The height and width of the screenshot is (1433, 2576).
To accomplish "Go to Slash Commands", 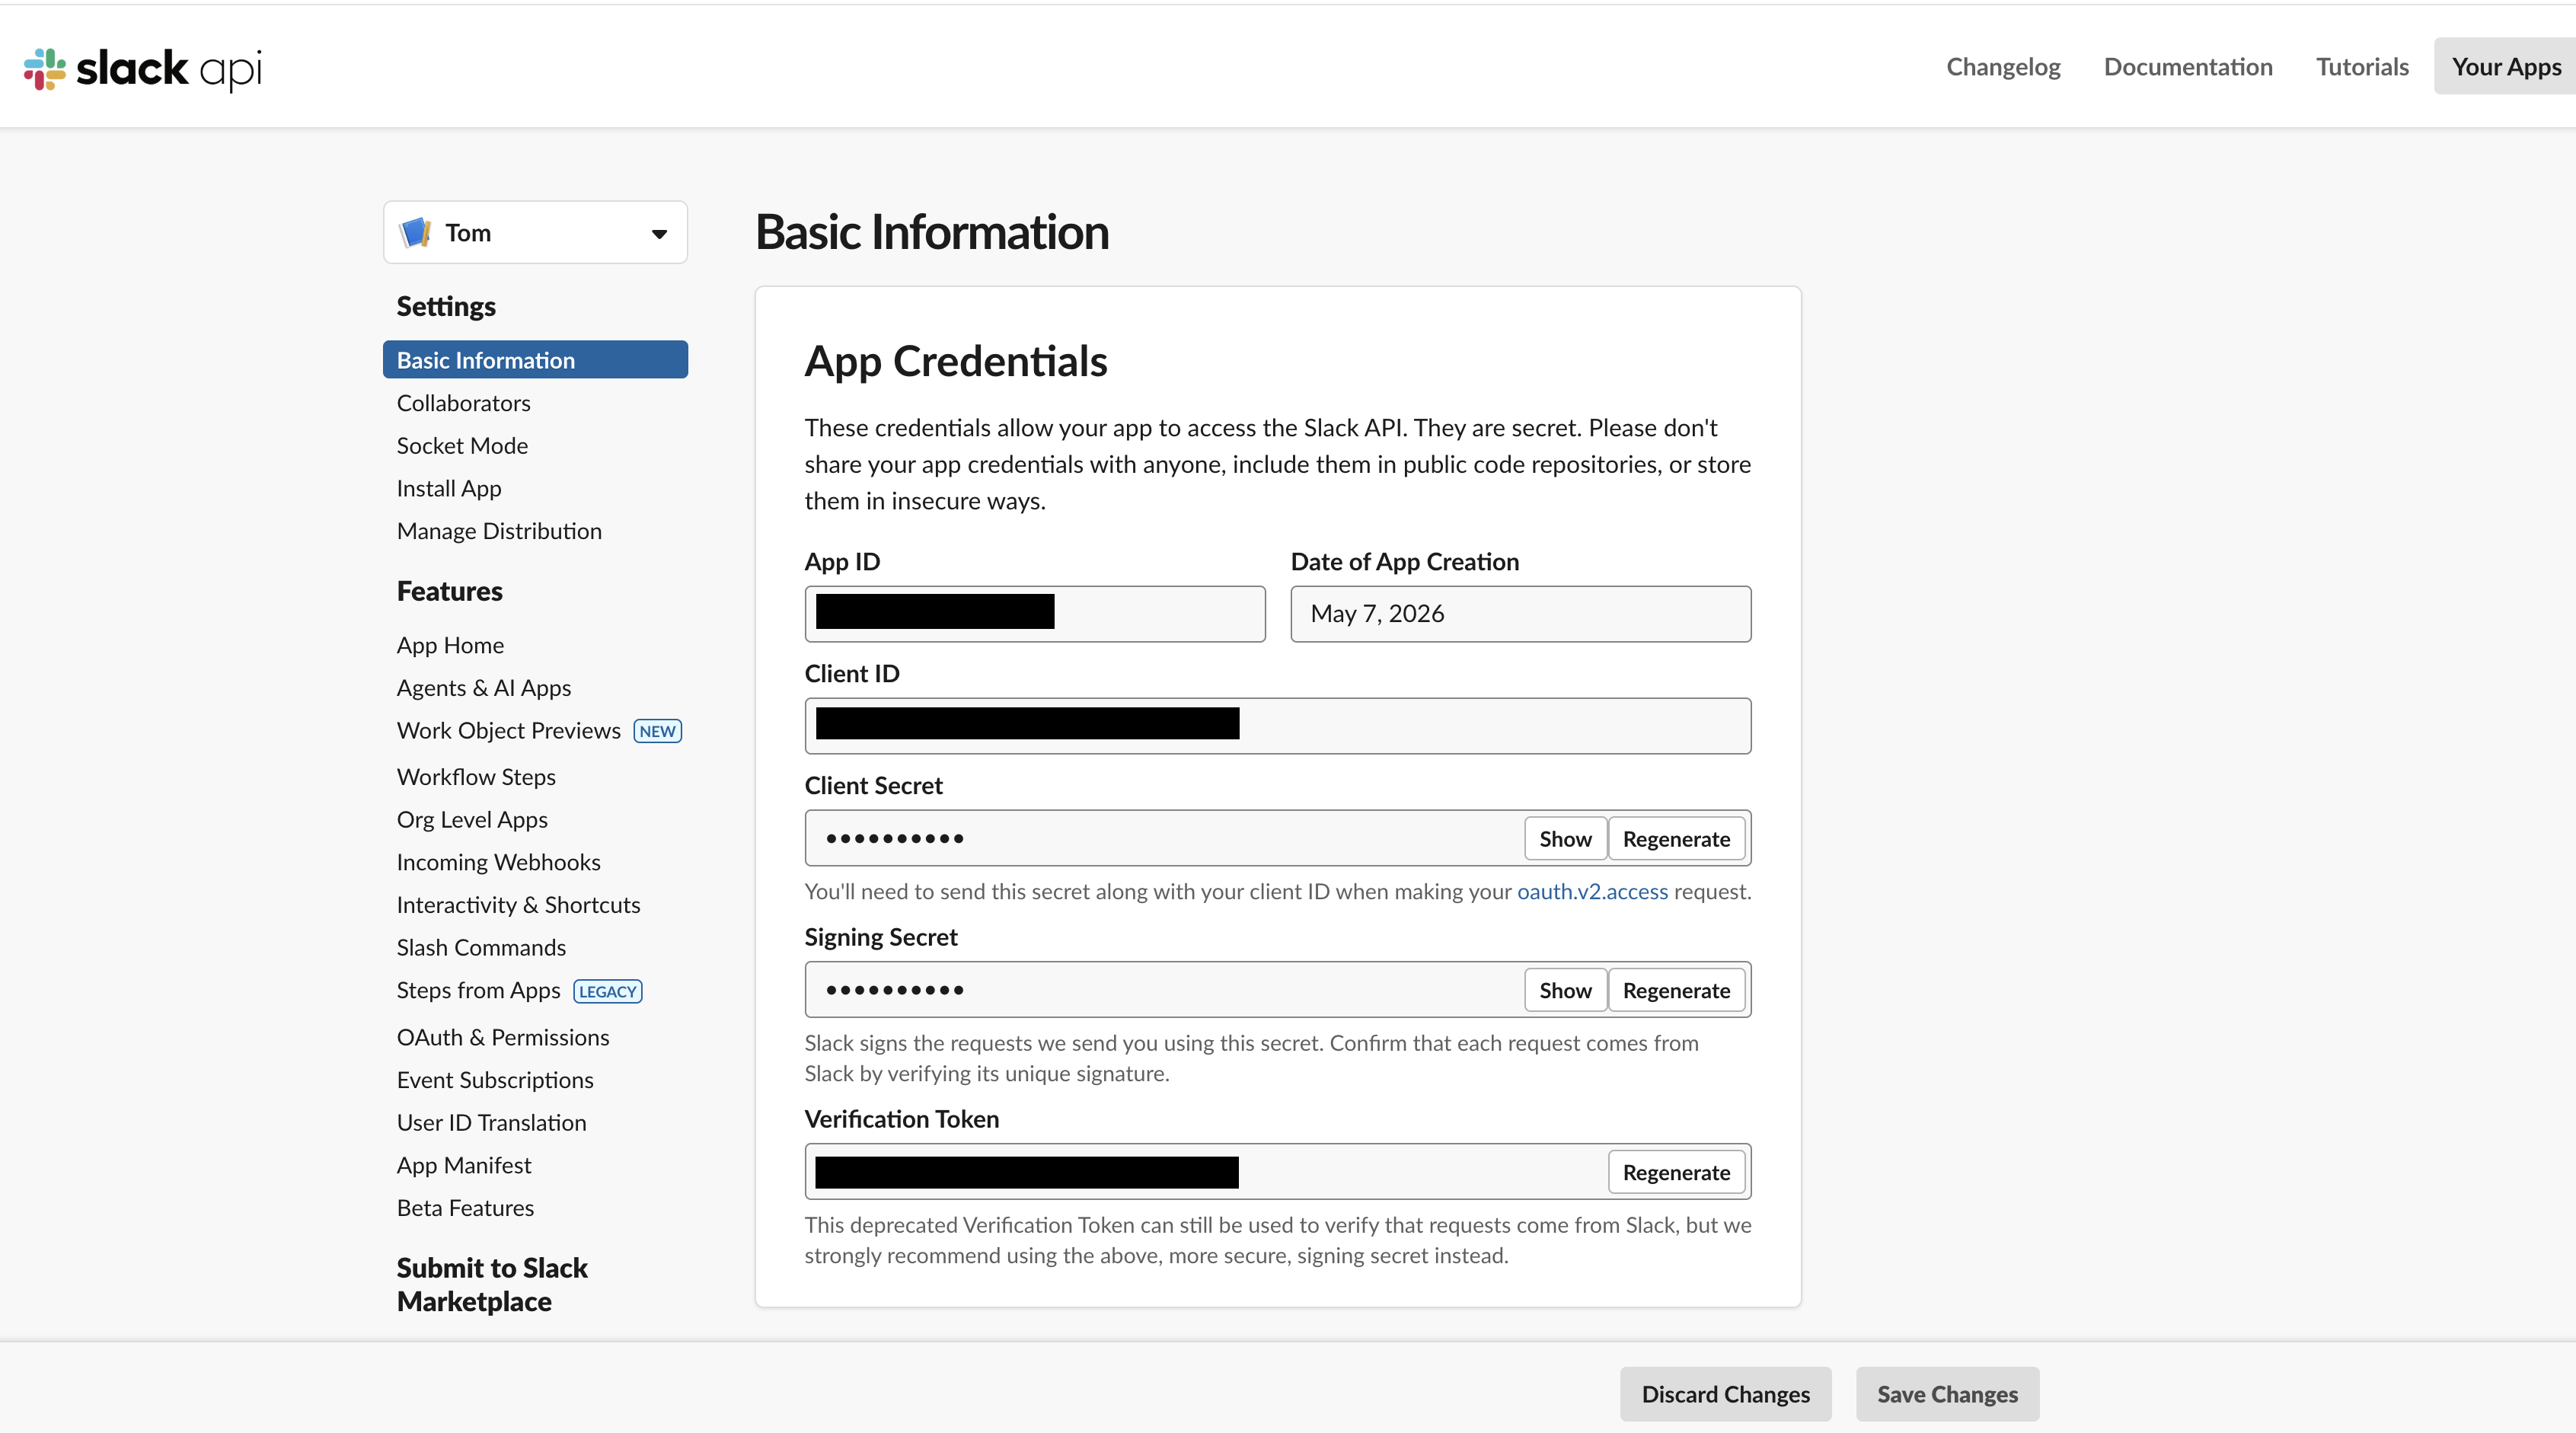I will coord(481,947).
